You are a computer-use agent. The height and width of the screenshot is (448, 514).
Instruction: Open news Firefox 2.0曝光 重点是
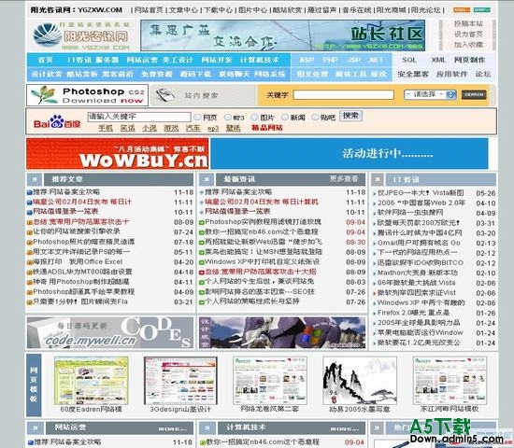pos(413,313)
